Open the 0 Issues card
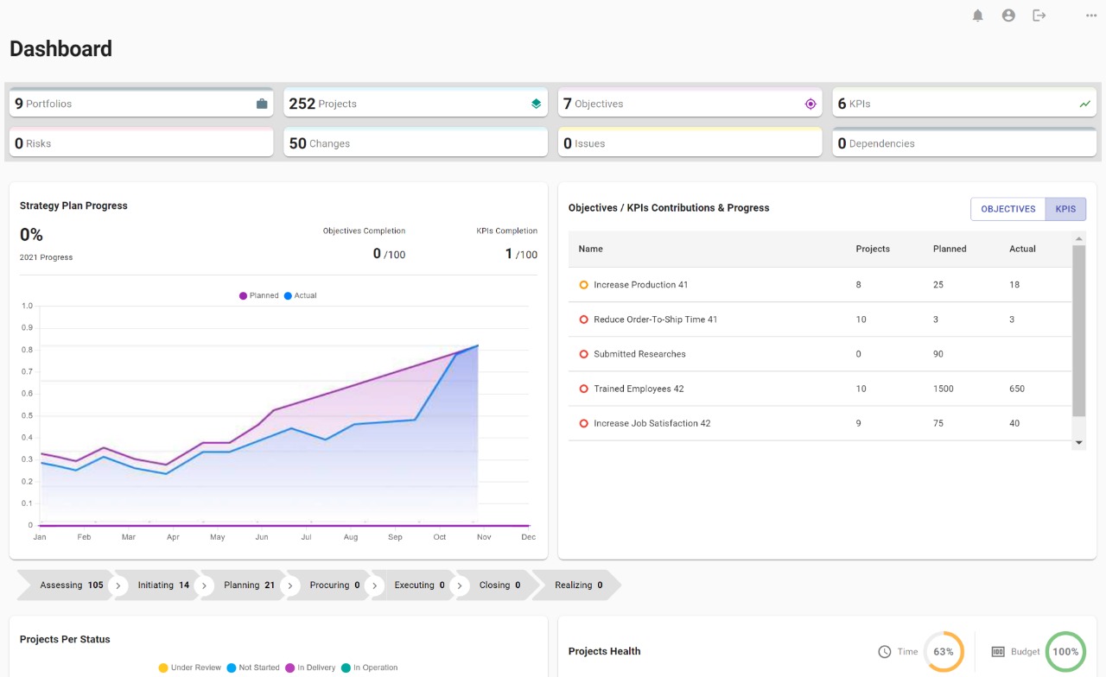Screen dimensions: 1106x677 690,142
